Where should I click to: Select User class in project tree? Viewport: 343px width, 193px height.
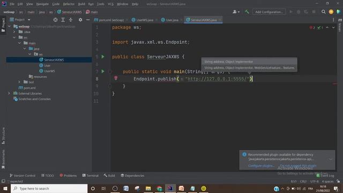pos(47,65)
